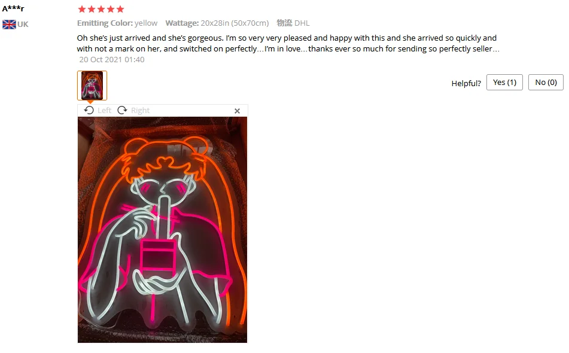Click the 'Left' rotate label
The image size is (569, 353).
[x=104, y=110]
